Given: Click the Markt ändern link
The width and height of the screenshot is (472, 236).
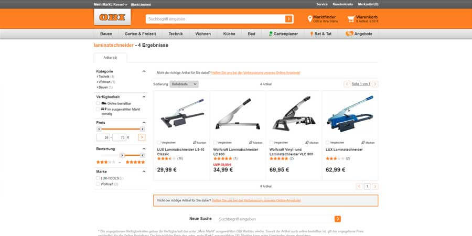Looking at the screenshot, I should pos(141,5).
